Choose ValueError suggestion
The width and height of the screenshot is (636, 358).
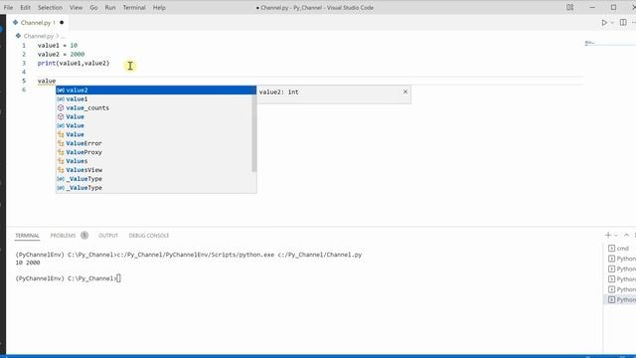pos(154,143)
